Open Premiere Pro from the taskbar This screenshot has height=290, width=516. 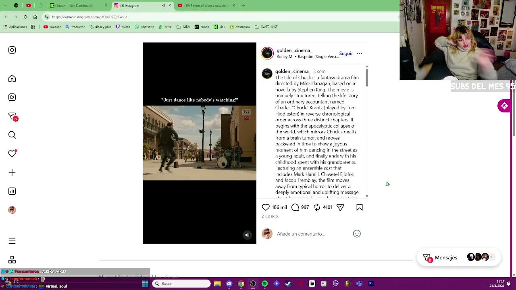(x=371, y=284)
